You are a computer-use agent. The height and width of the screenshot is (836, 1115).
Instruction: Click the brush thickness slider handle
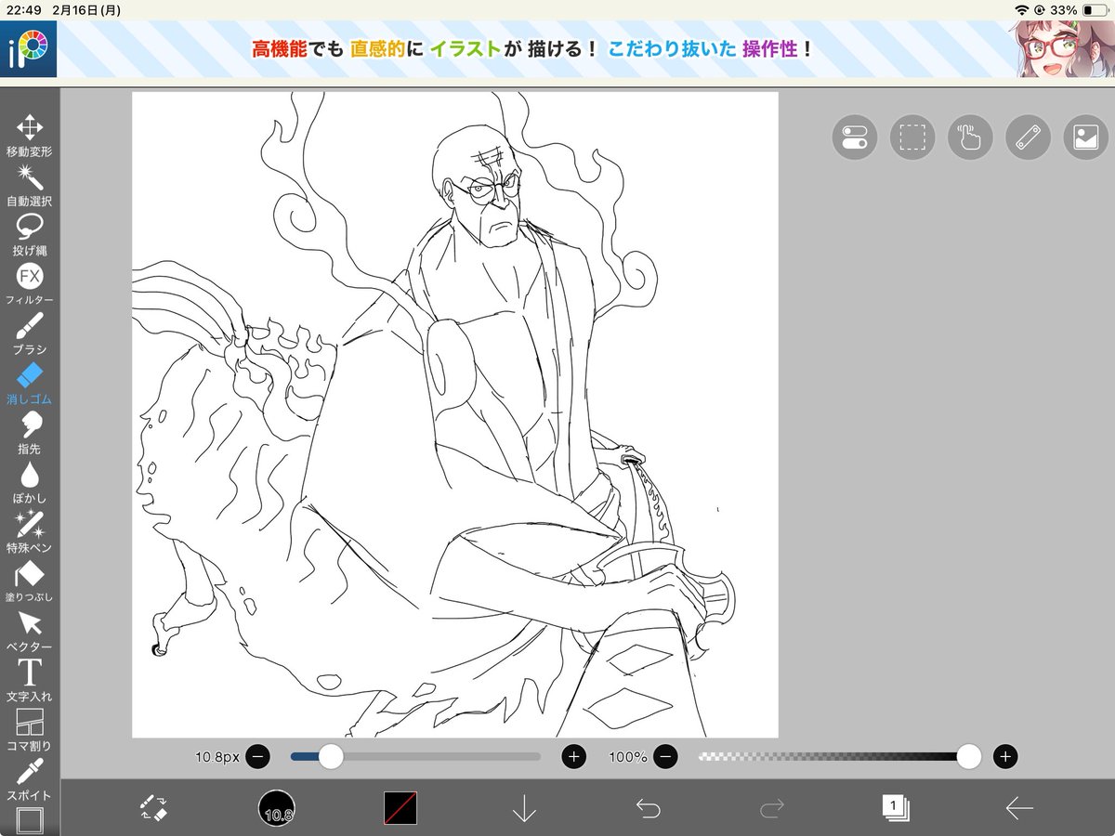click(x=331, y=757)
